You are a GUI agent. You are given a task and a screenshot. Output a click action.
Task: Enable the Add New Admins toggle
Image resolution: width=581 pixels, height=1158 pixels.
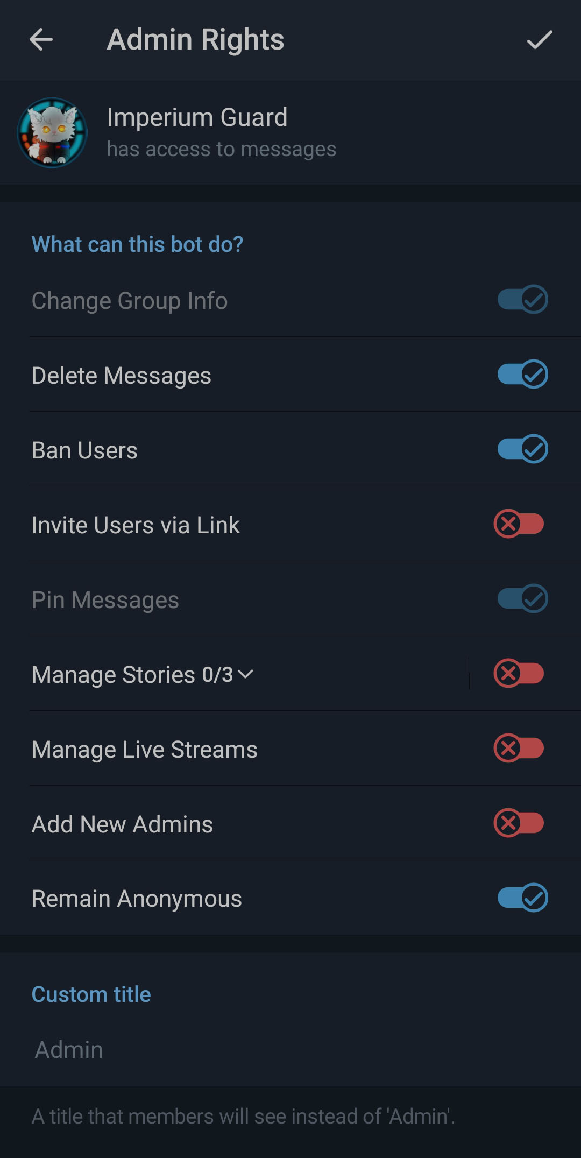[x=519, y=823]
